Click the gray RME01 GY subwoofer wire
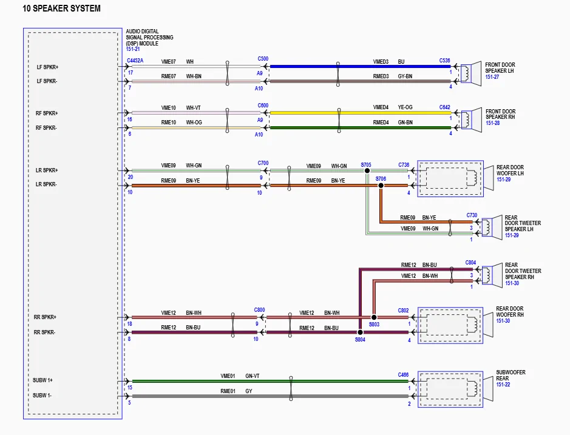 tap(267, 396)
